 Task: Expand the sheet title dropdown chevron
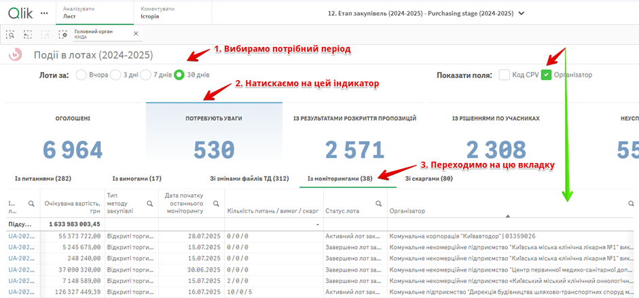(x=522, y=13)
